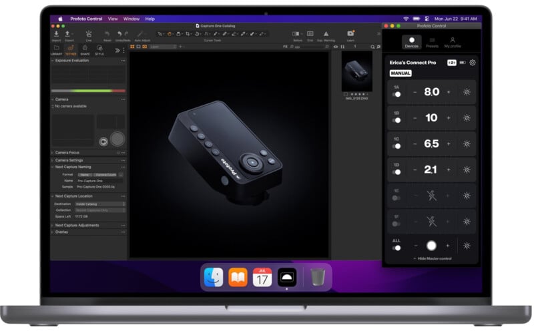
Task: Expand the Next Capture Adjustments panel
Action: click(53, 226)
